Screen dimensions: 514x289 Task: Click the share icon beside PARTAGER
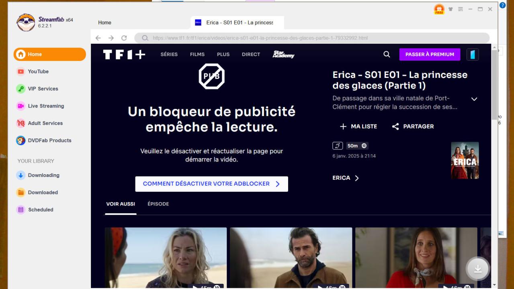click(x=395, y=126)
